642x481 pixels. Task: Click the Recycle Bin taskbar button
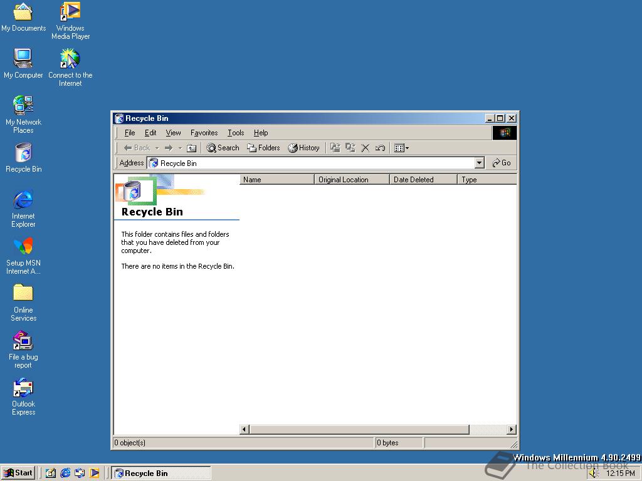161,473
